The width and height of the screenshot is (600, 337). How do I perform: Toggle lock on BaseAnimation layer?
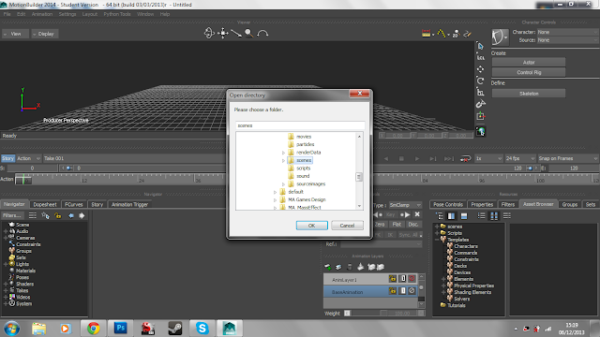[x=393, y=291]
